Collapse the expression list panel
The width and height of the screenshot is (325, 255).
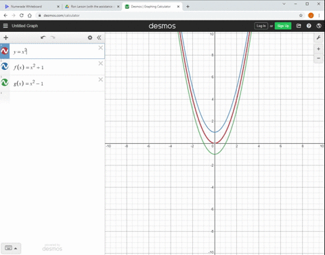point(99,37)
